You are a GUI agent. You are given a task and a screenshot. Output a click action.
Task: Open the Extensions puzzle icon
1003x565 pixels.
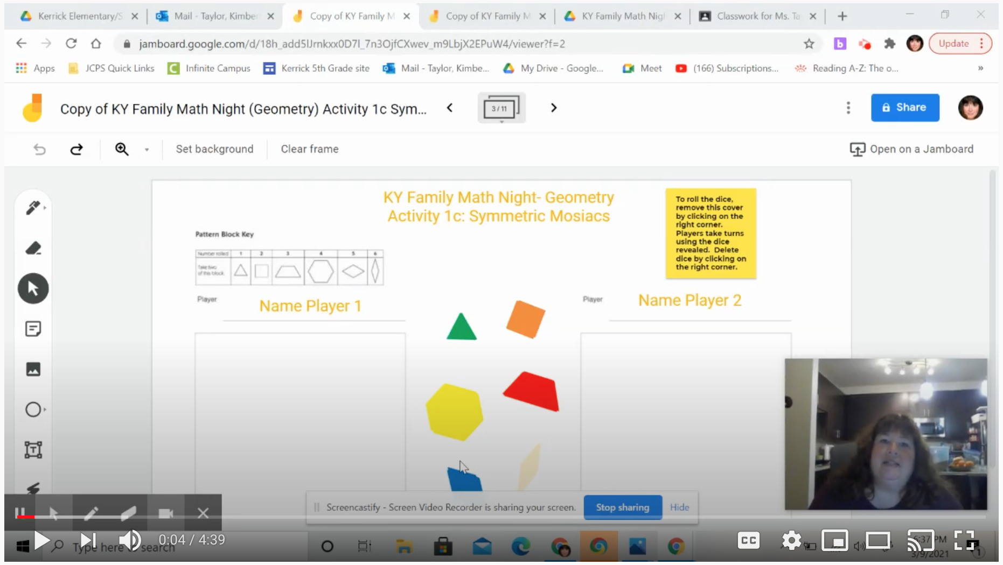coord(890,44)
